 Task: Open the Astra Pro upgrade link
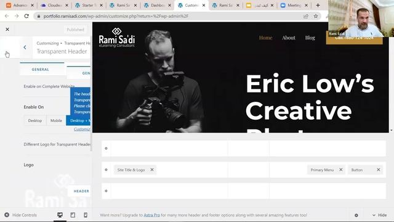pyautogui.click(x=152, y=215)
